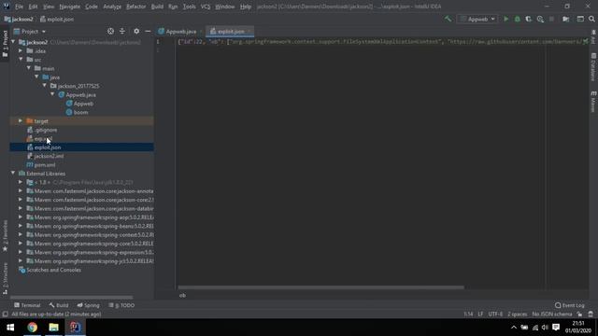The width and height of the screenshot is (598, 336).
Task: Select Scratches and Consoles node
Action: [x=53, y=270]
